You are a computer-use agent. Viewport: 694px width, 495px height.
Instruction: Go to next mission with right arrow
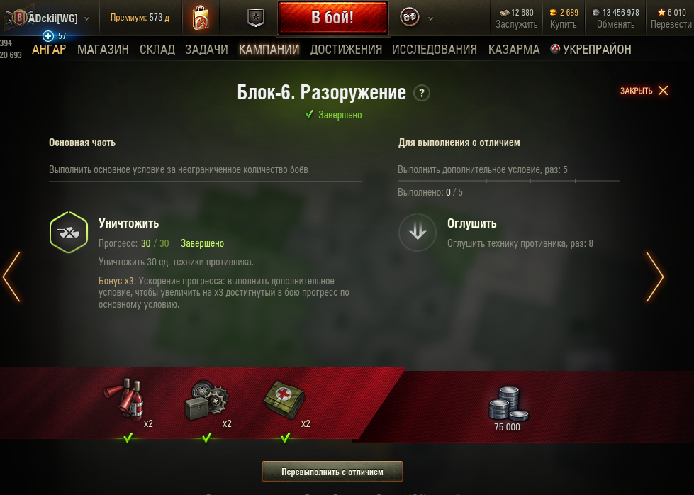click(x=655, y=277)
